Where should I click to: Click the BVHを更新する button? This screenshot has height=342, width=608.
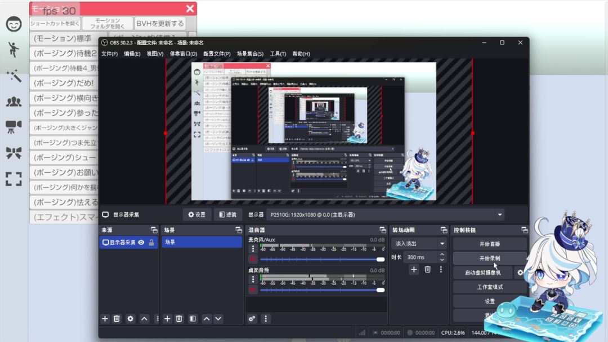(x=160, y=24)
